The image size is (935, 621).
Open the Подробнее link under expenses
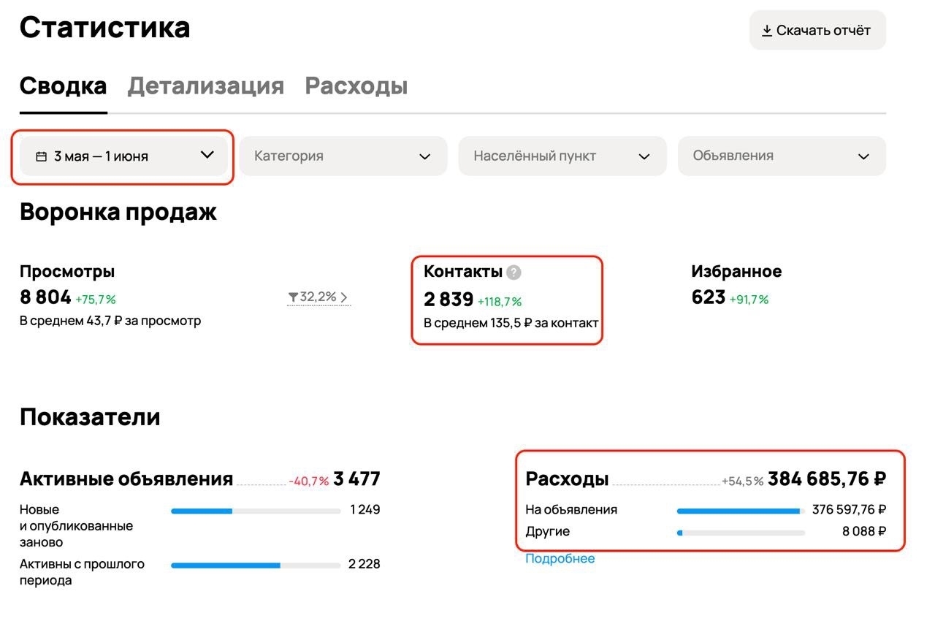tap(560, 559)
